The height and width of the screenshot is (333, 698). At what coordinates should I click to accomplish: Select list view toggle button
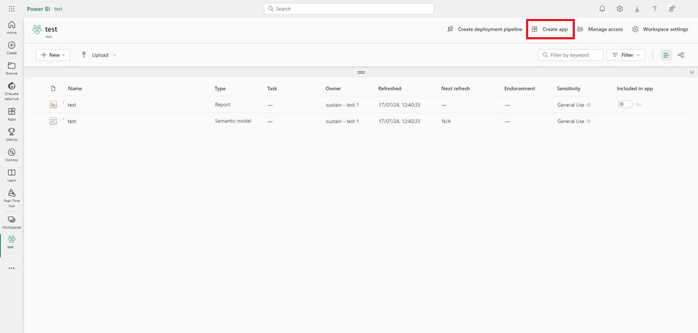pos(665,55)
